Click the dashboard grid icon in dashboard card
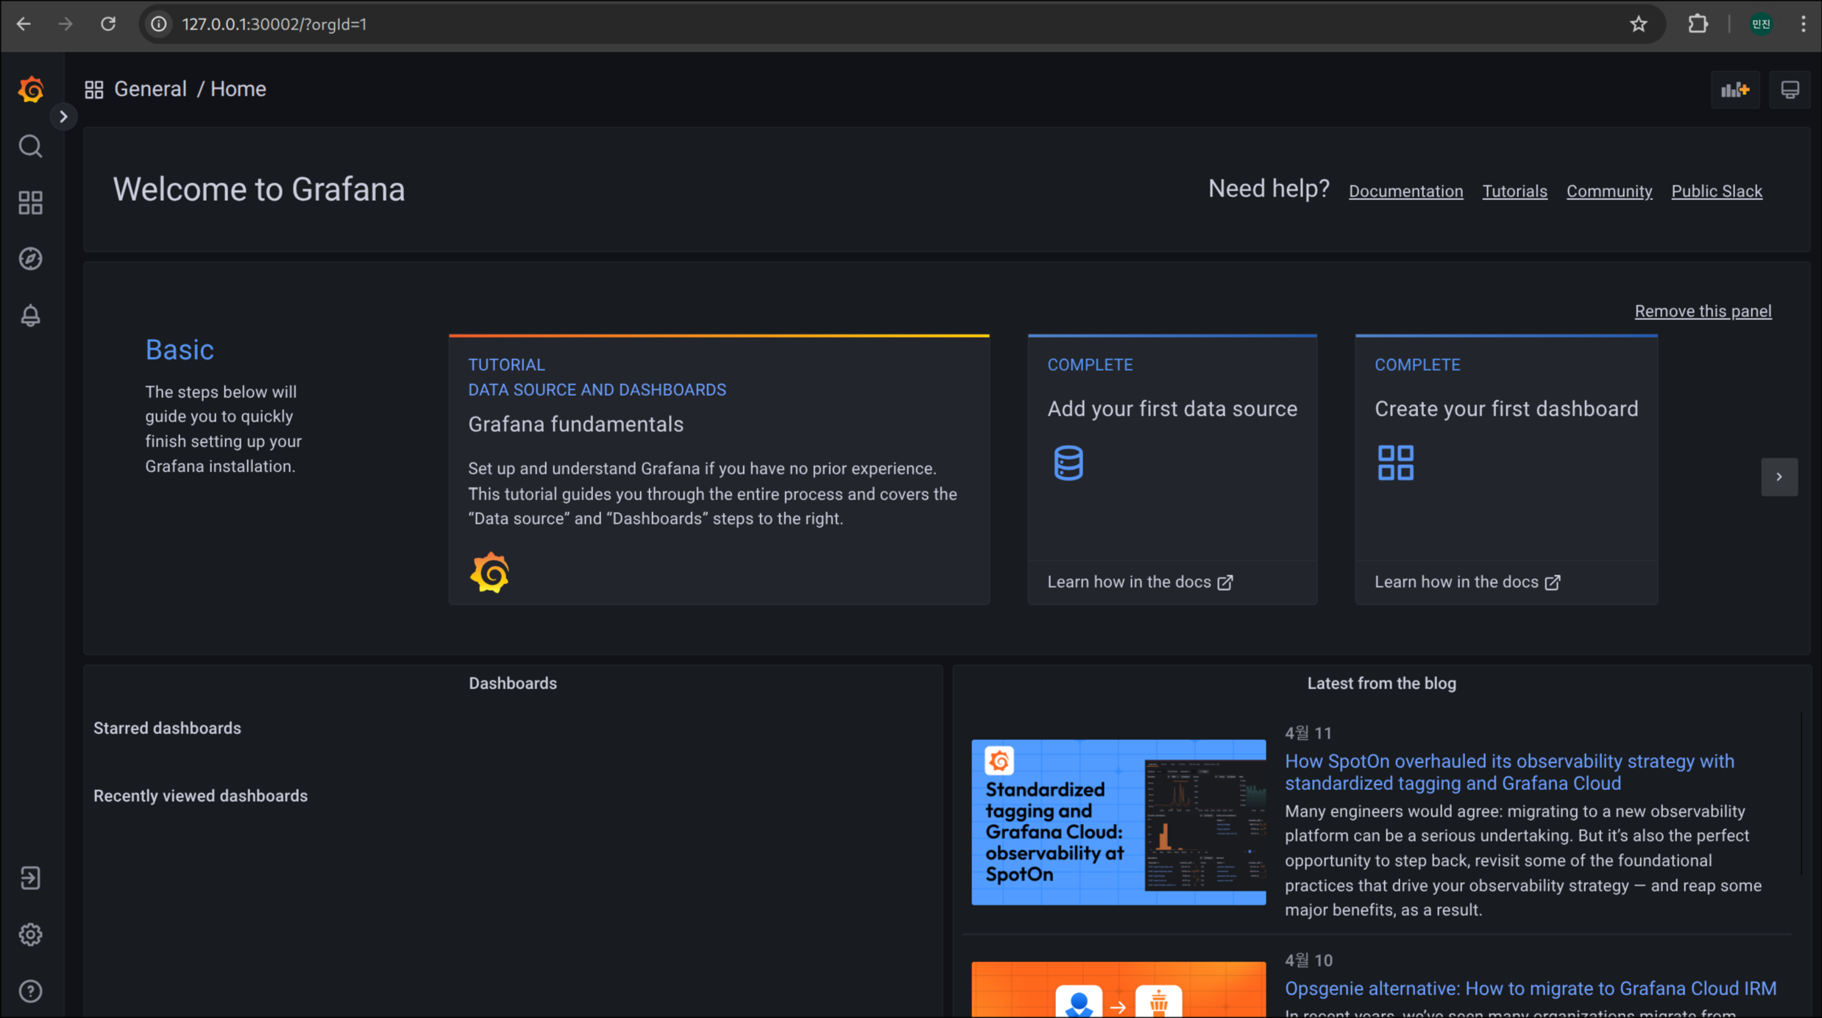The width and height of the screenshot is (1822, 1018). pos(1395,463)
